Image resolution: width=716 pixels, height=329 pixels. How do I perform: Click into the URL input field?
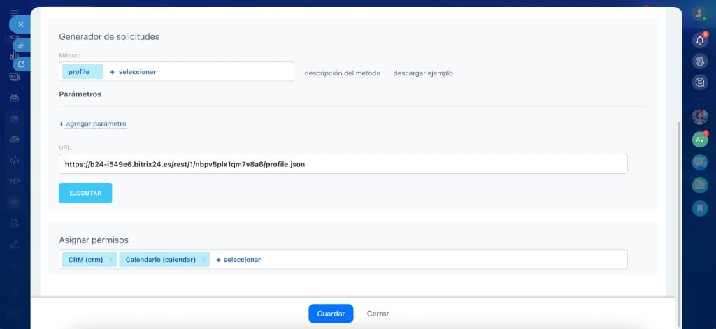coord(343,164)
